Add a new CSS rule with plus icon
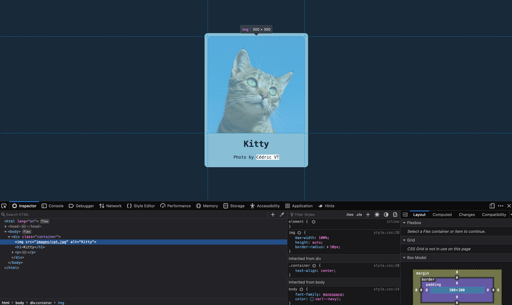The width and height of the screenshot is (512, 305). pyautogui.click(x=368, y=214)
